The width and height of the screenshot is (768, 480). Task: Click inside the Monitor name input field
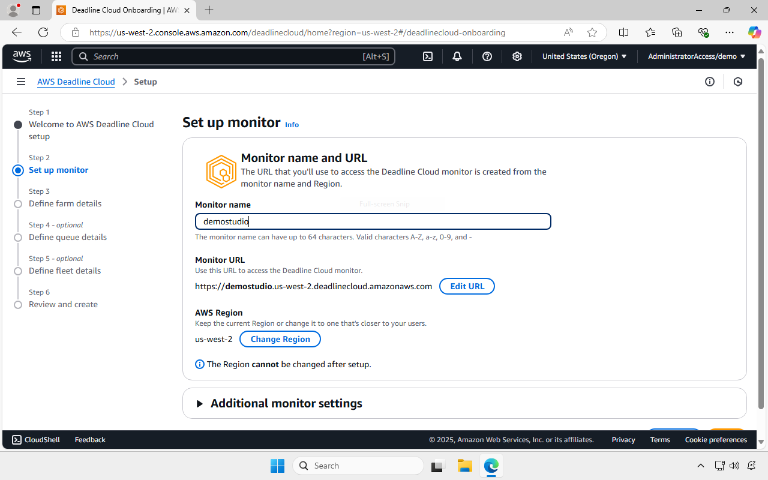[373, 221]
